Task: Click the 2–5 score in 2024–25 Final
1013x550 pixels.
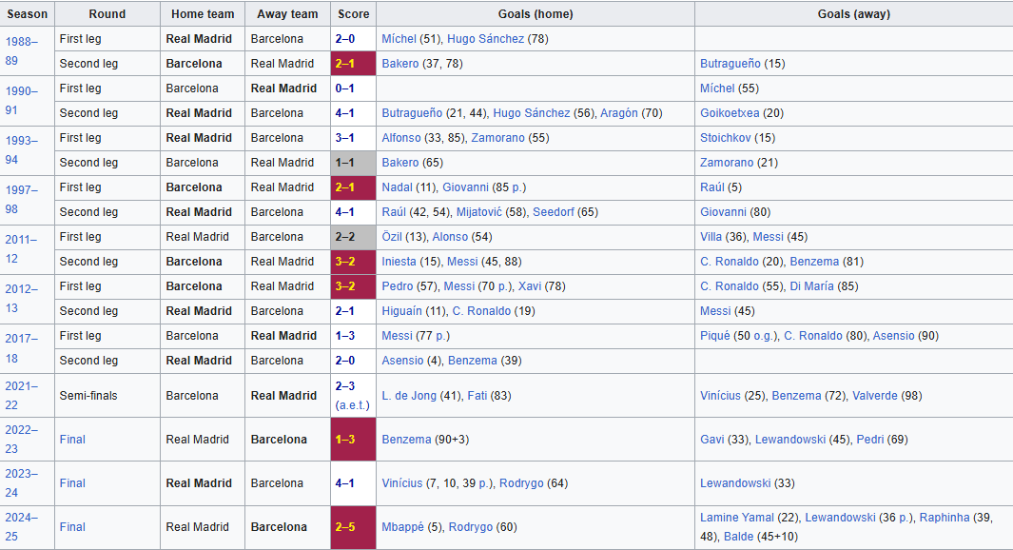Action: click(x=345, y=527)
